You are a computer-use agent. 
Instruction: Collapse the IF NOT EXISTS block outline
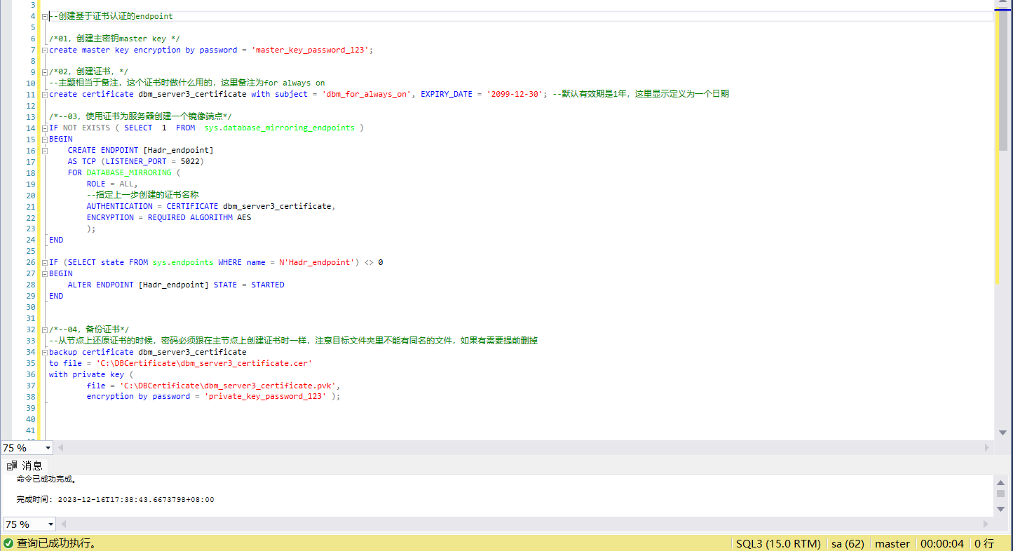click(x=45, y=128)
